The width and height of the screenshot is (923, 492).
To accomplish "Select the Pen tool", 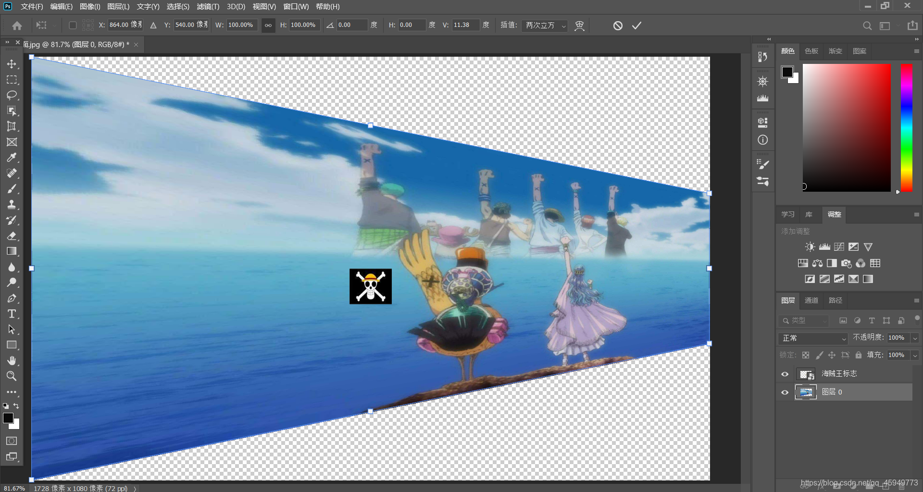I will click(12, 298).
